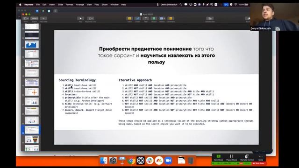Open the Share menu

point(105,5)
